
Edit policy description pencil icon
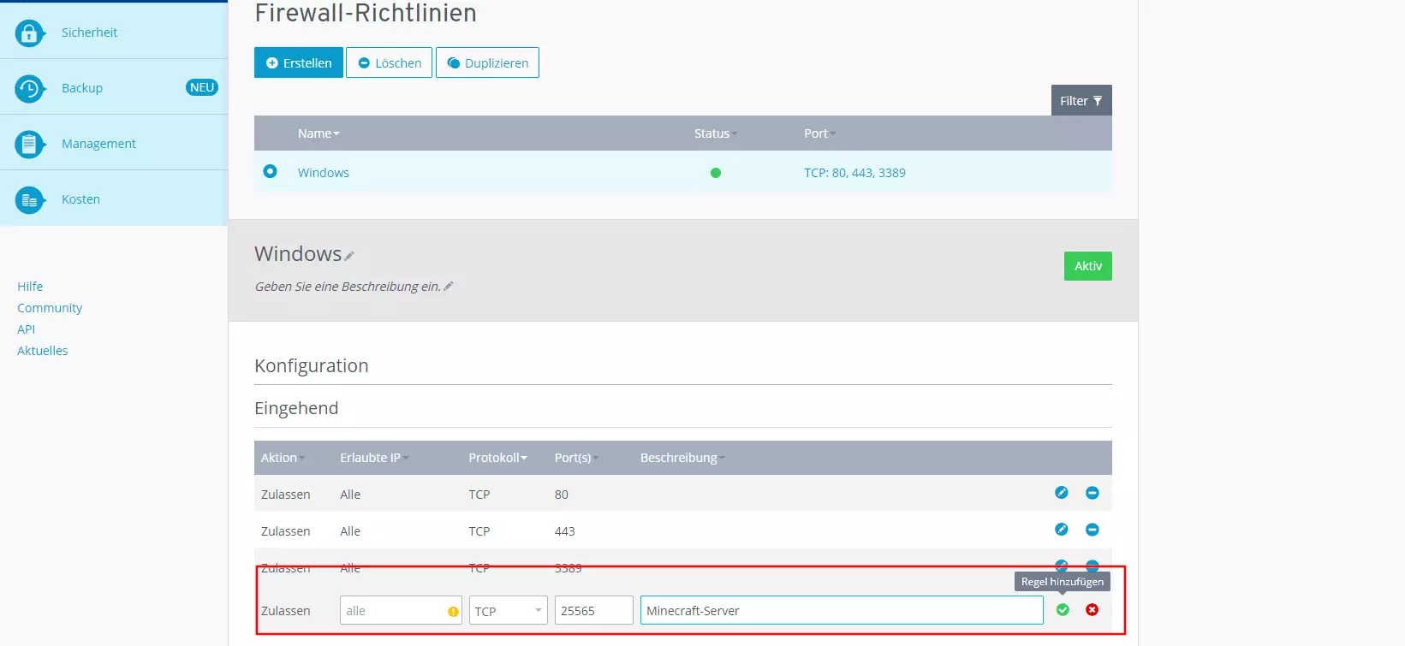click(448, 287)
